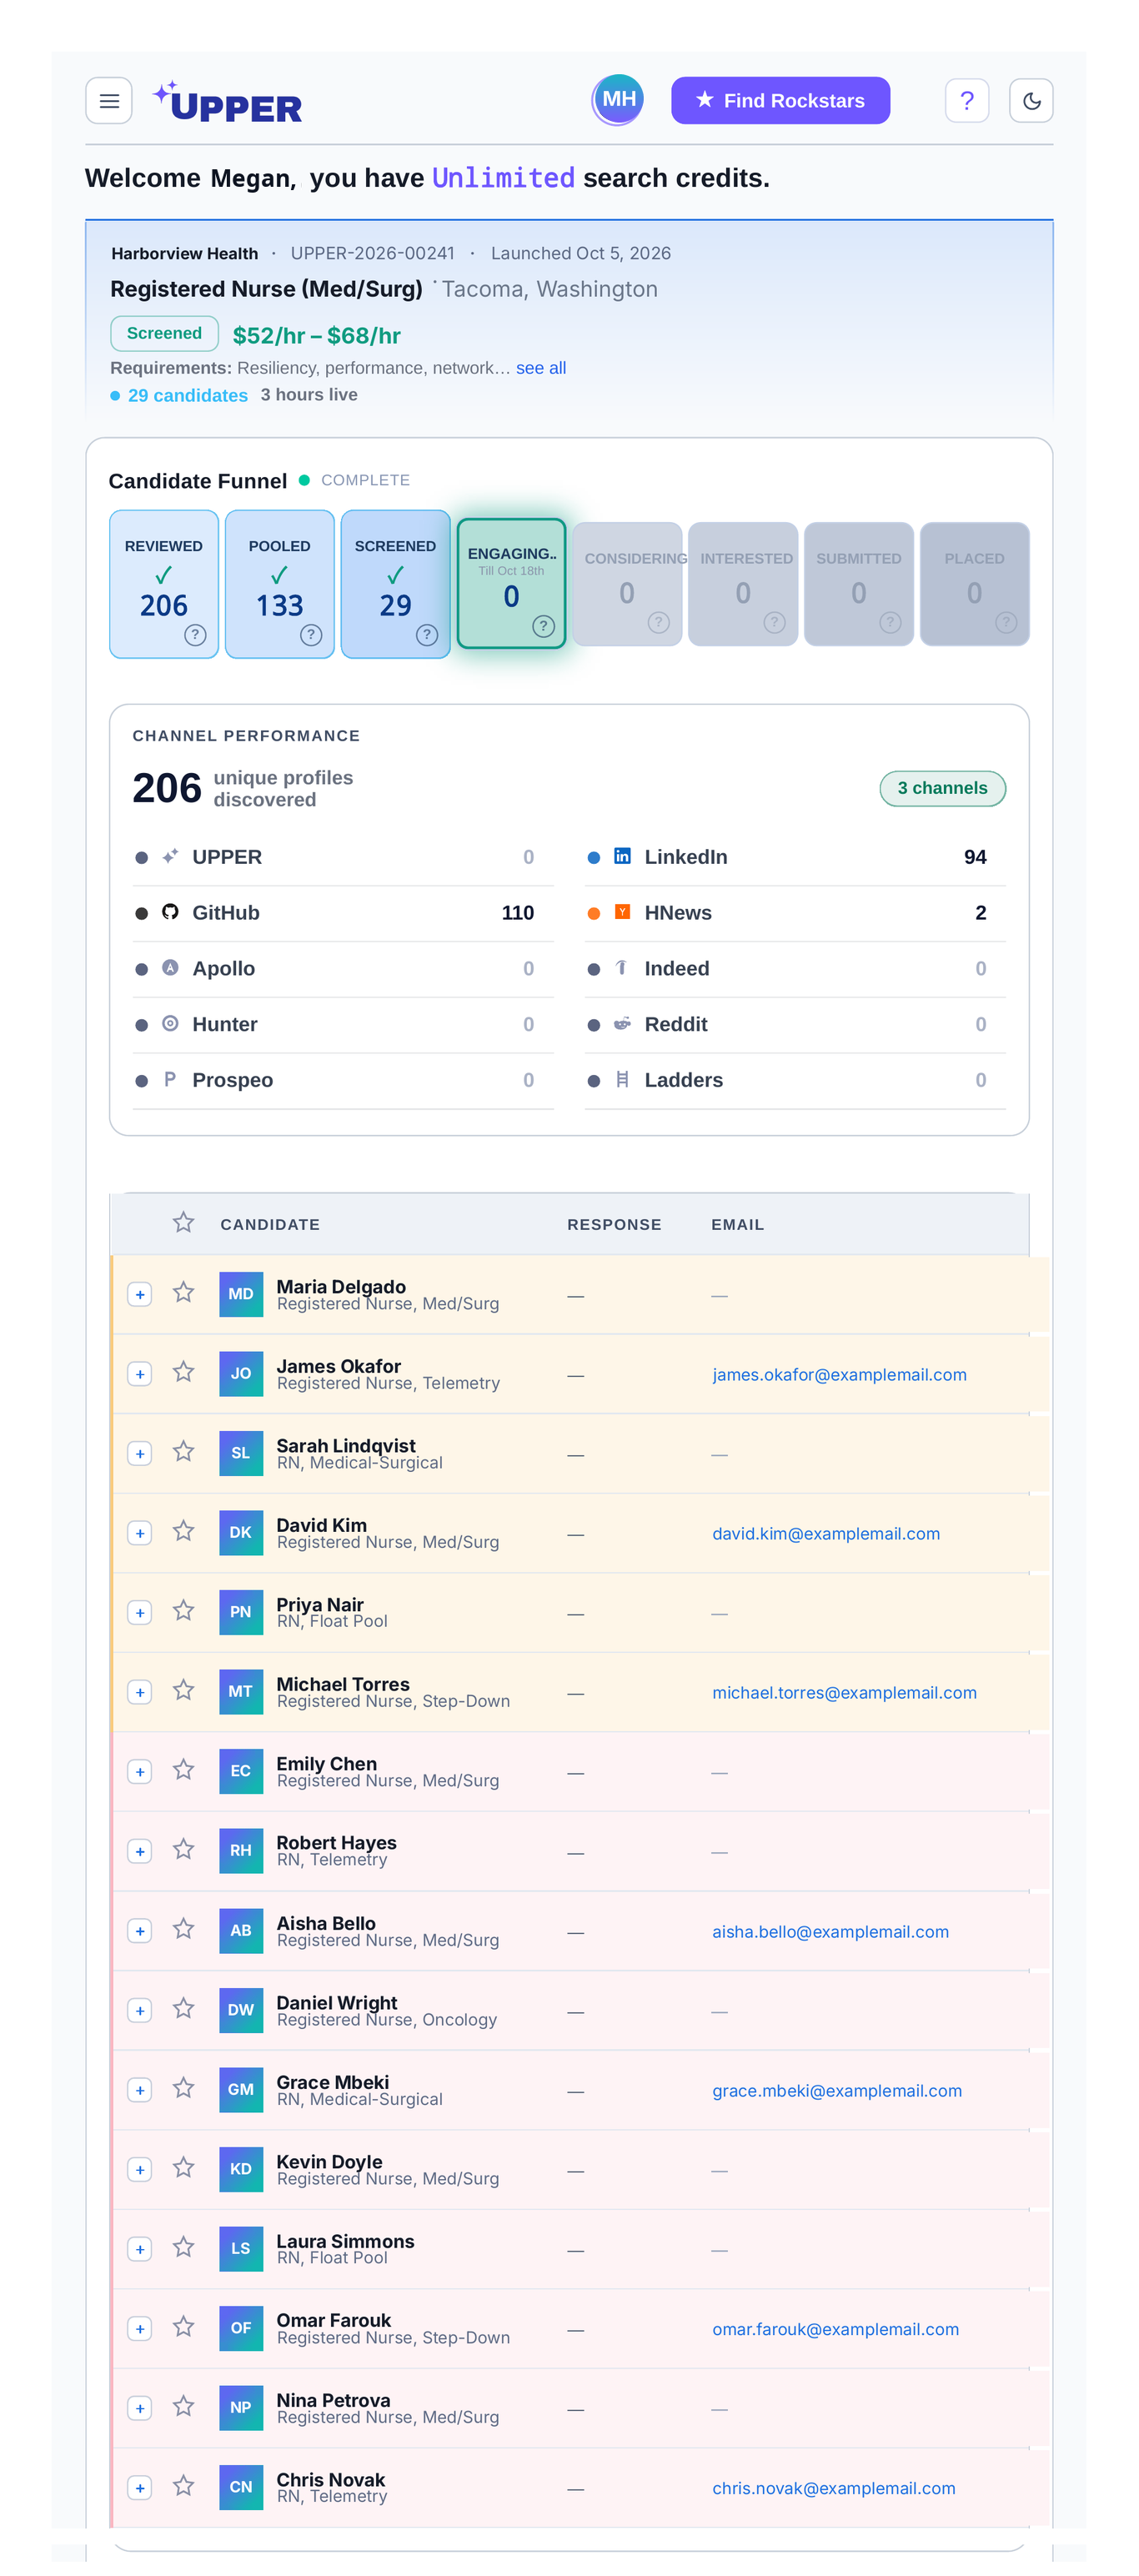Expand James Okafor's candidate row

140,1375
